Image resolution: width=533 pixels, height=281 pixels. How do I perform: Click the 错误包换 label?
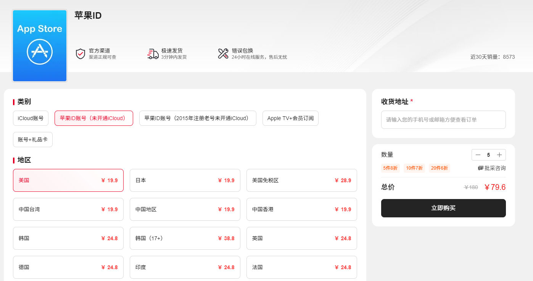click(242, 51)
